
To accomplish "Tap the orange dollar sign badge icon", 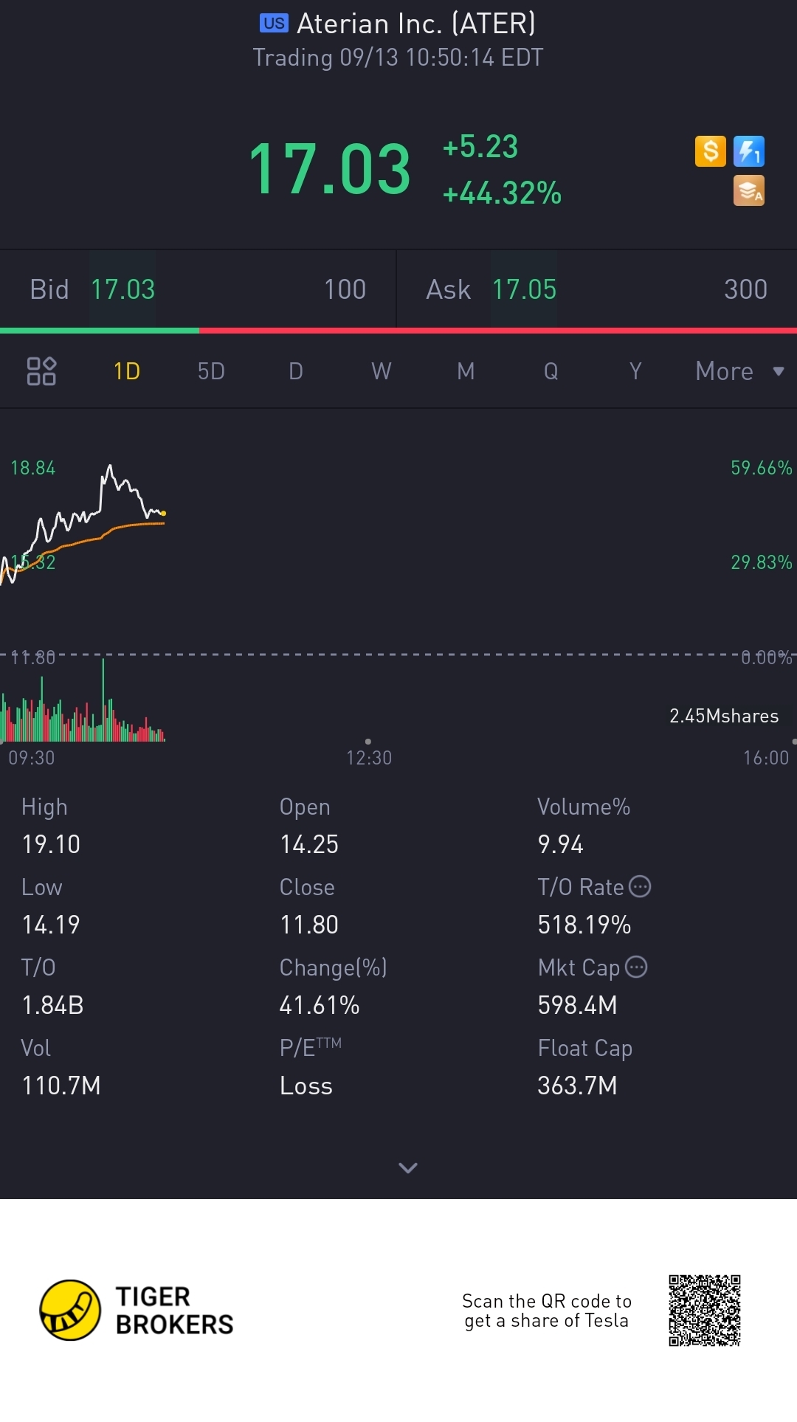I will [x=710, y=151].
